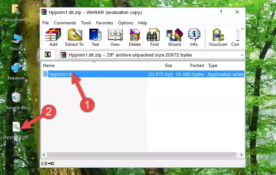
Task: Click the WinRAR title bar help button
Action: [x=221, y=12]
